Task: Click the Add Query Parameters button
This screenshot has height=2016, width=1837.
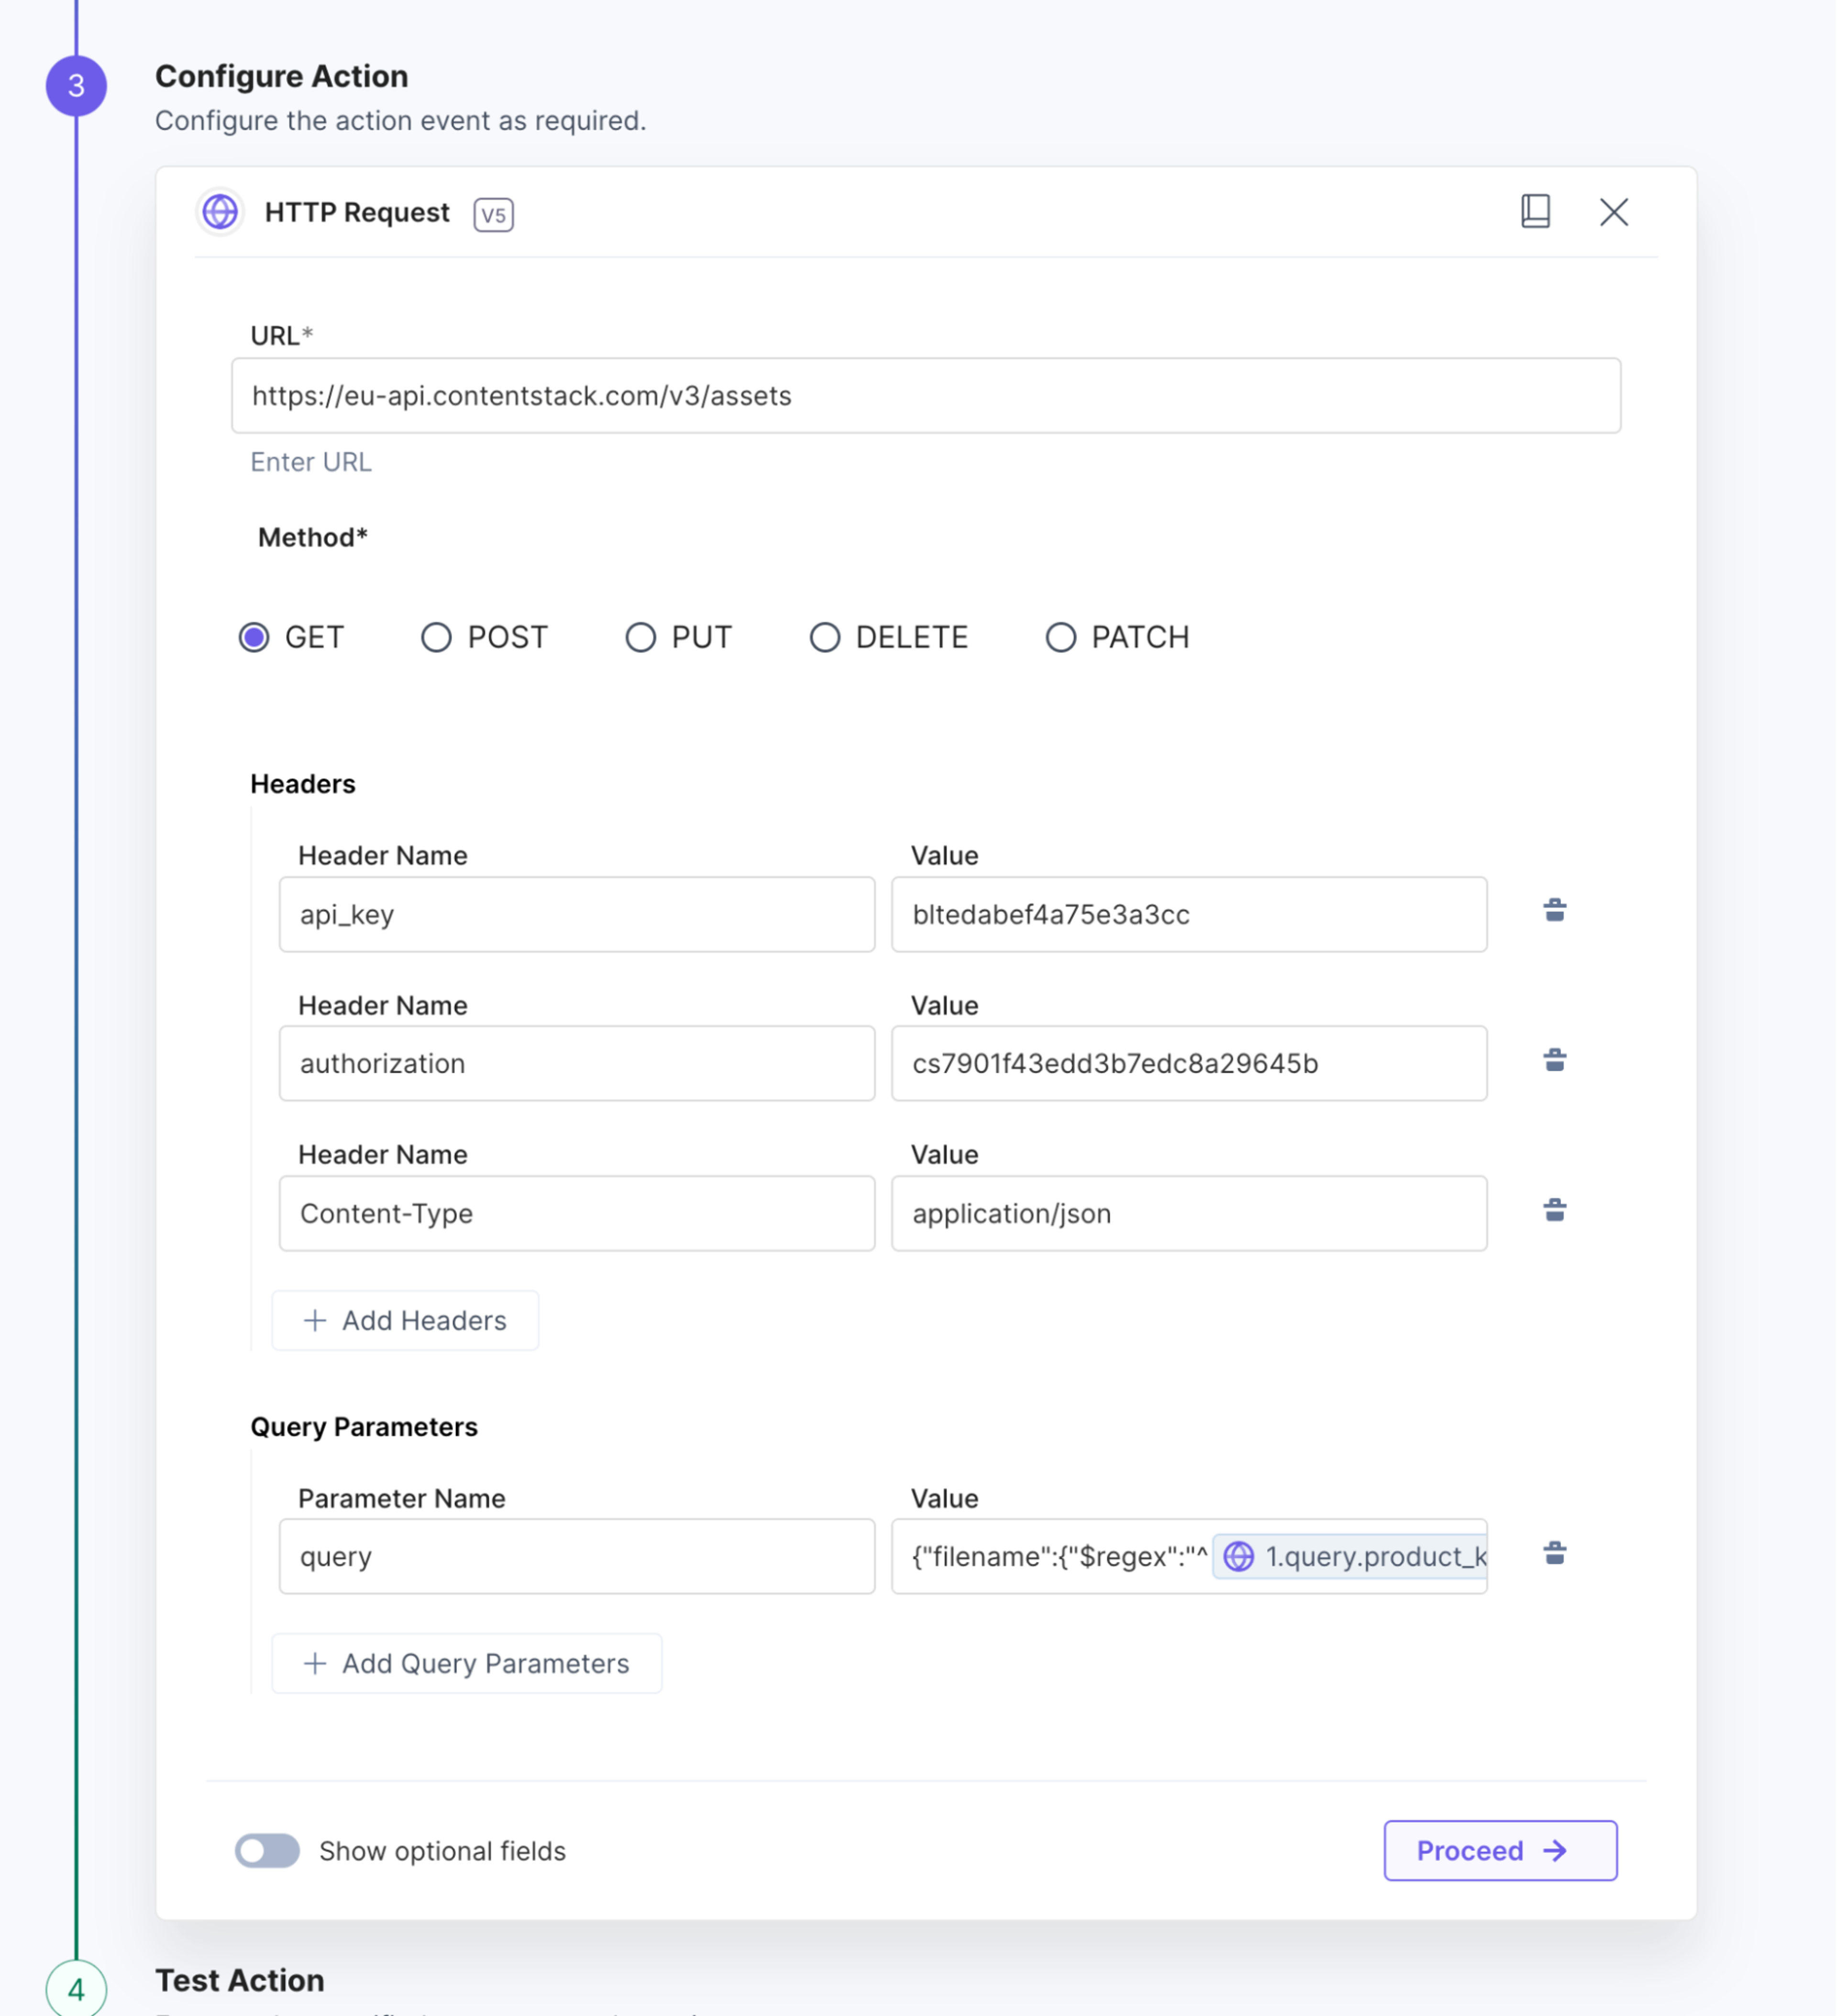Action: coord(467,1663)
